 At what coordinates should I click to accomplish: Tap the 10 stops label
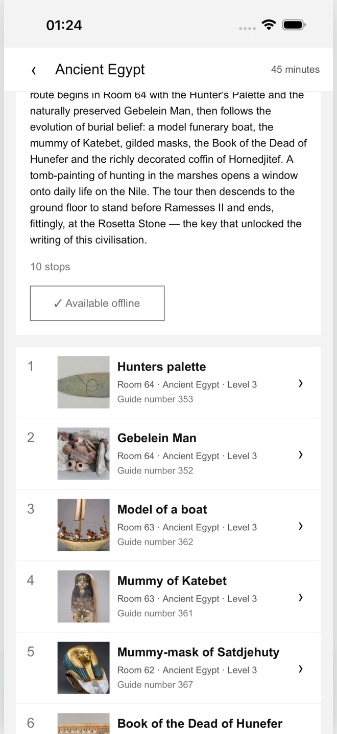[x=50, y=267]
